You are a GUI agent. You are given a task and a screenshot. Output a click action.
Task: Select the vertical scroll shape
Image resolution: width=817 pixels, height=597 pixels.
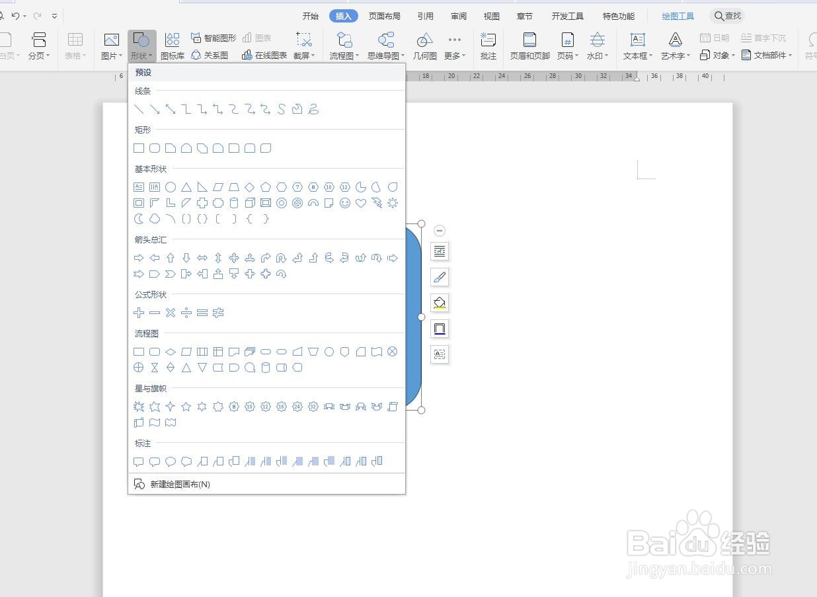(393, 407)
